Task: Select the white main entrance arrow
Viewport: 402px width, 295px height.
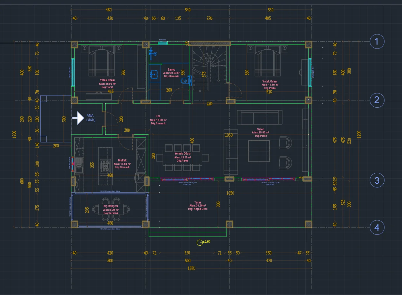Action: tap(78, 118)
